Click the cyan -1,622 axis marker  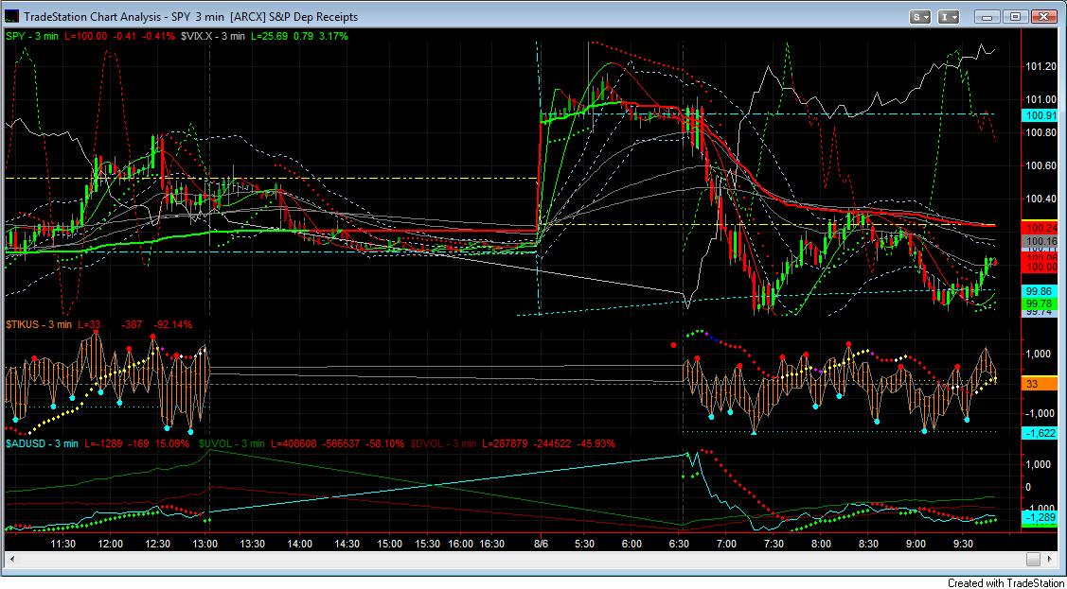(x=1039, y=432)
